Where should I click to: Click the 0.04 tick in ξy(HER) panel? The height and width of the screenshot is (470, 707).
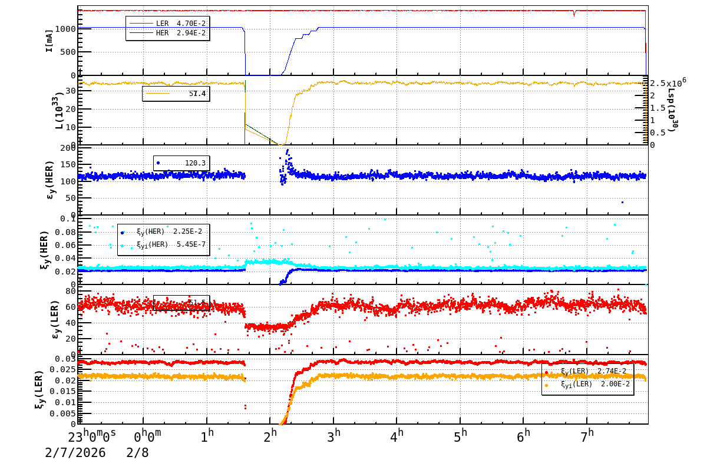tap(65, 258)
